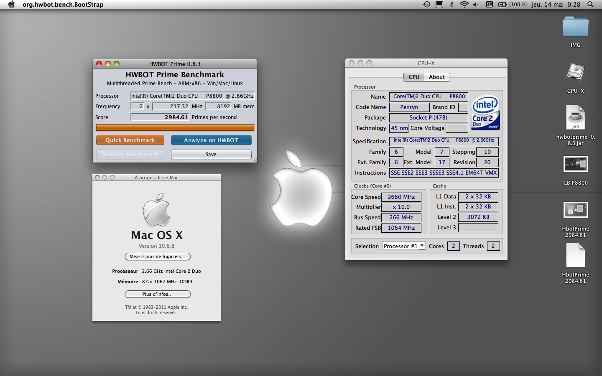Click the Score field showing 2984.61
The width and height of the screenshot is (602, 376).
[x=160, y=117]
